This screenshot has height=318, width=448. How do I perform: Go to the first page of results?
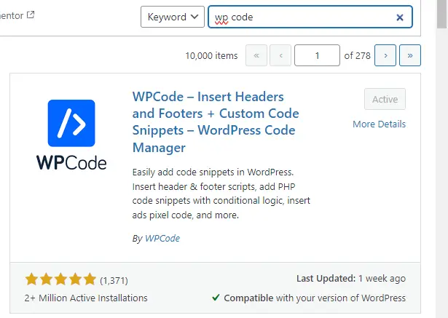(x=256, y=55)
